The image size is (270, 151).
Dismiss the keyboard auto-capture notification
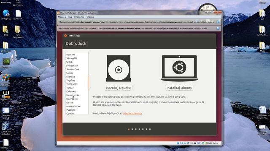pyautogui.click(x=218, y=22)
